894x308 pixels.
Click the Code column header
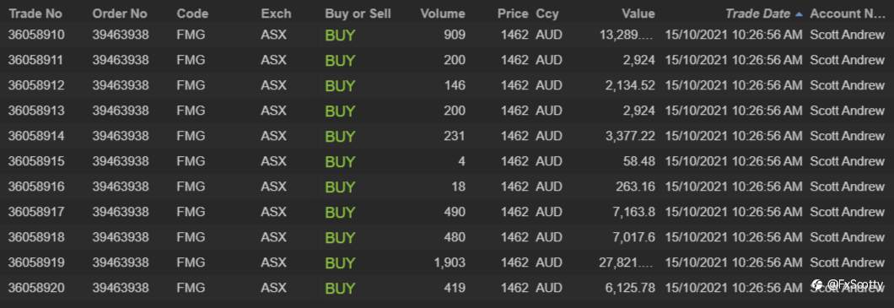[192, 14]
